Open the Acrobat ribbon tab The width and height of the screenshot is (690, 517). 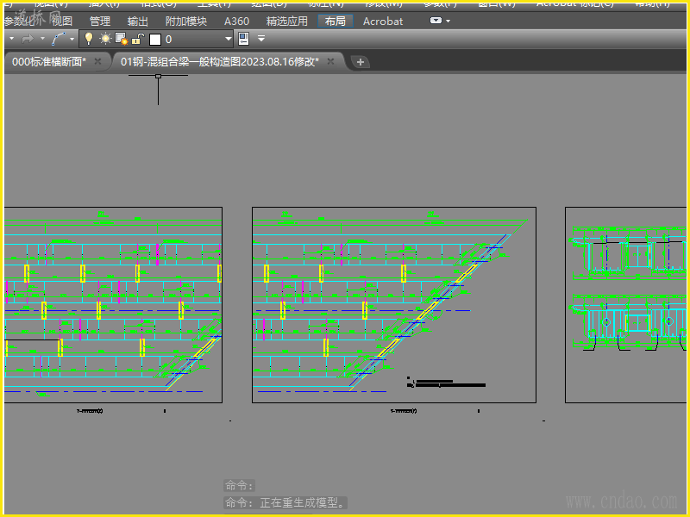383,21
